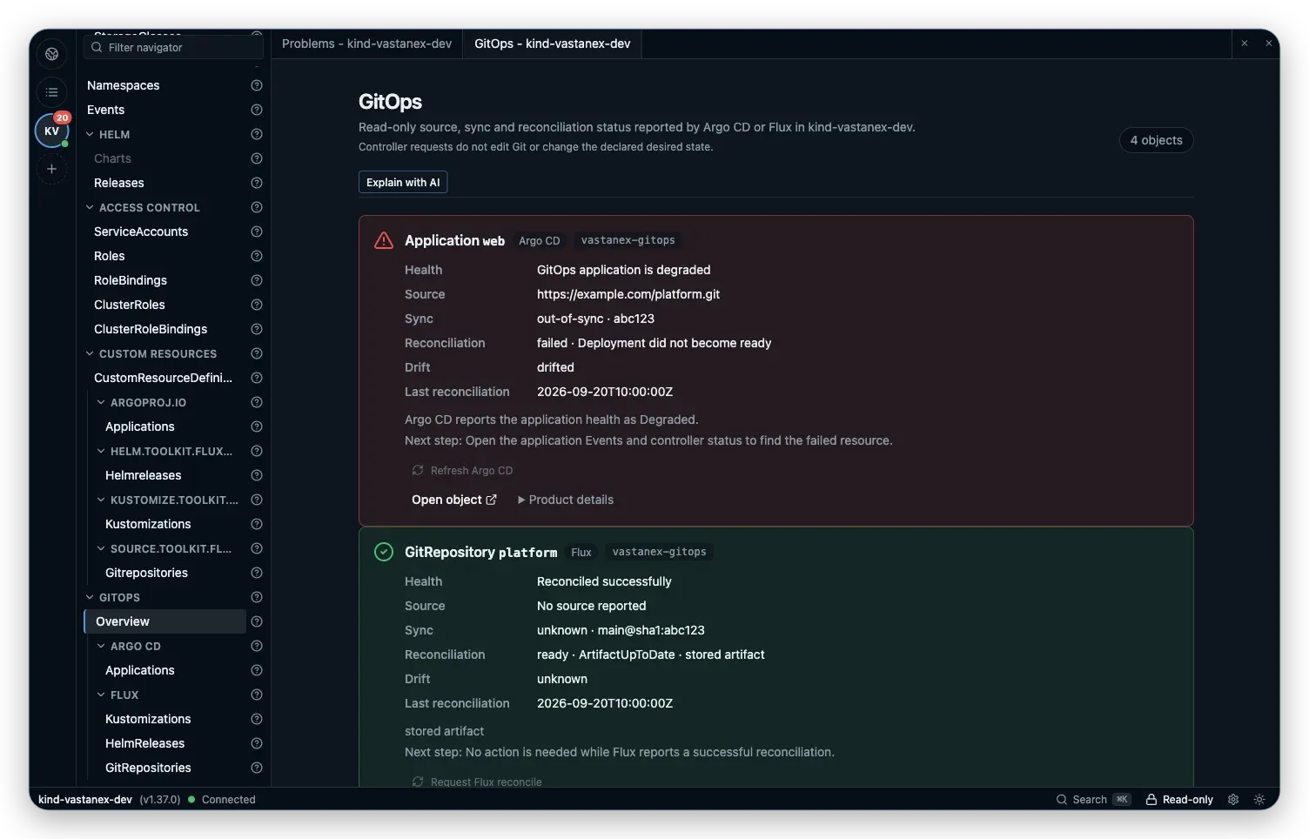Screen dimensions: 1309x839
Task: Click help icon next to Charts
Action: click(x=257, y=158)
